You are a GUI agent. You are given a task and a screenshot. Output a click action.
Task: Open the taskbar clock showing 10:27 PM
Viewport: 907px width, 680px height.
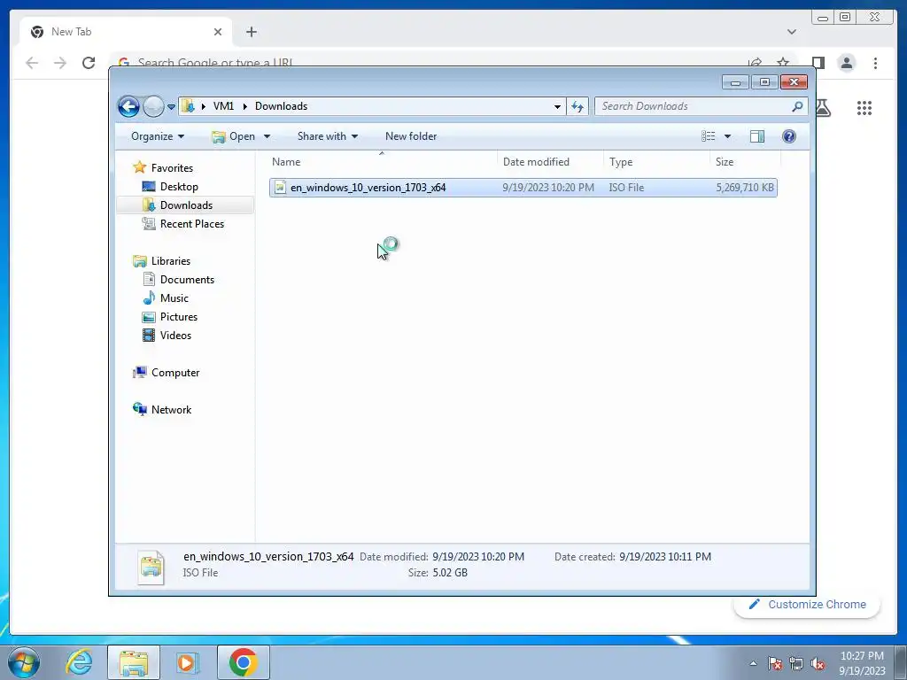862,662
